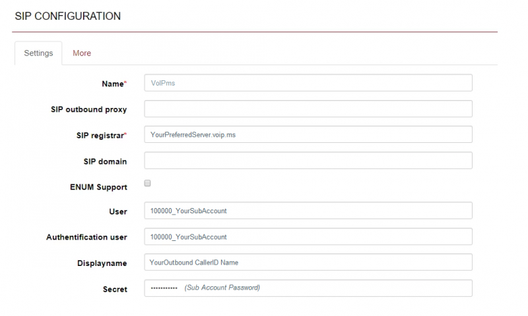Click the Authentification user label

86,237
